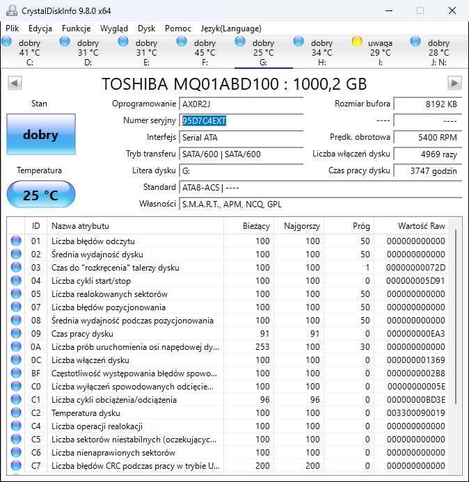Click status orb for attribute 02
This screenshot has width=469, height=482.
pyautogui.click(x=16, y=255)
